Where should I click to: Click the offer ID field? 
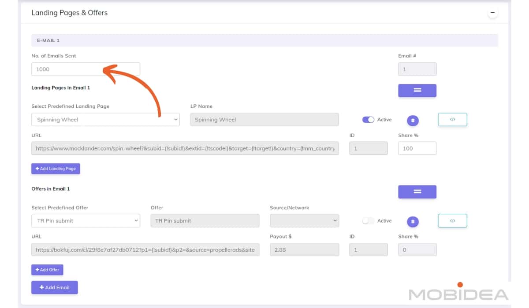369,249
